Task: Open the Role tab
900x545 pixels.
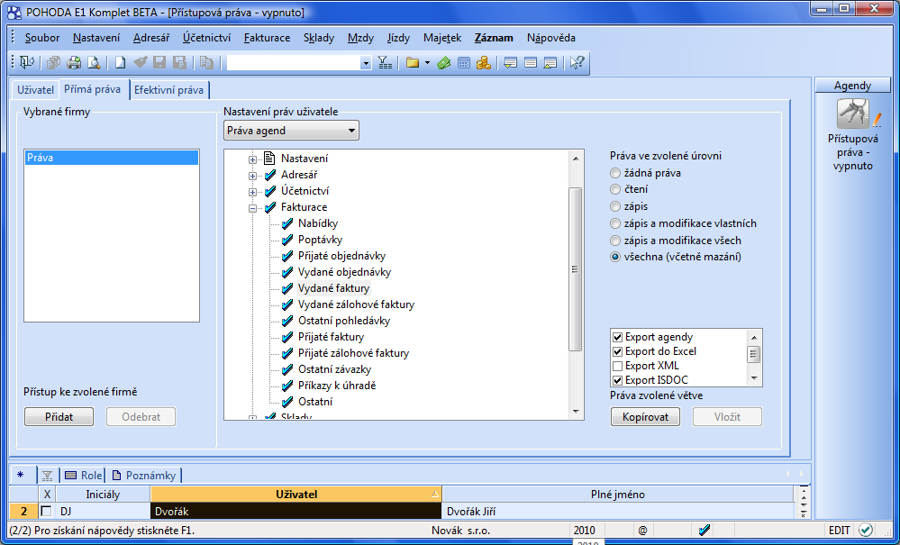Action: point(84,476)
